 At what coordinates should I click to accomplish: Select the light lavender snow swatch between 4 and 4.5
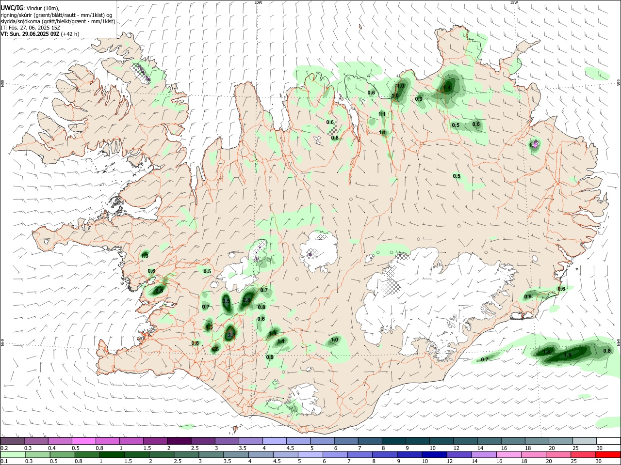(275, 441)
